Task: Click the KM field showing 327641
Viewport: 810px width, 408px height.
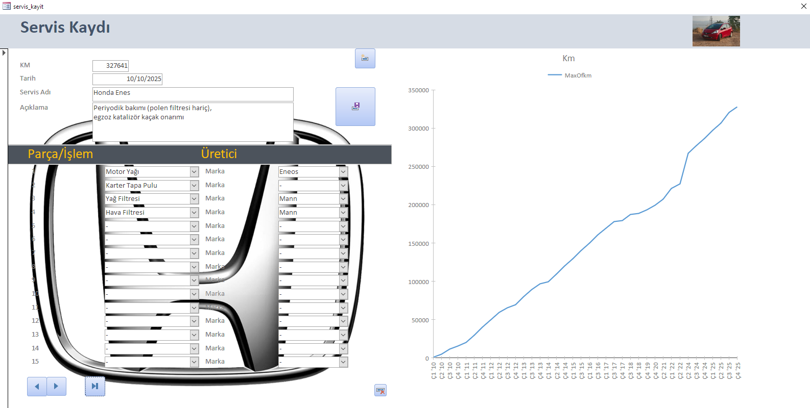Action: (110, 66)
